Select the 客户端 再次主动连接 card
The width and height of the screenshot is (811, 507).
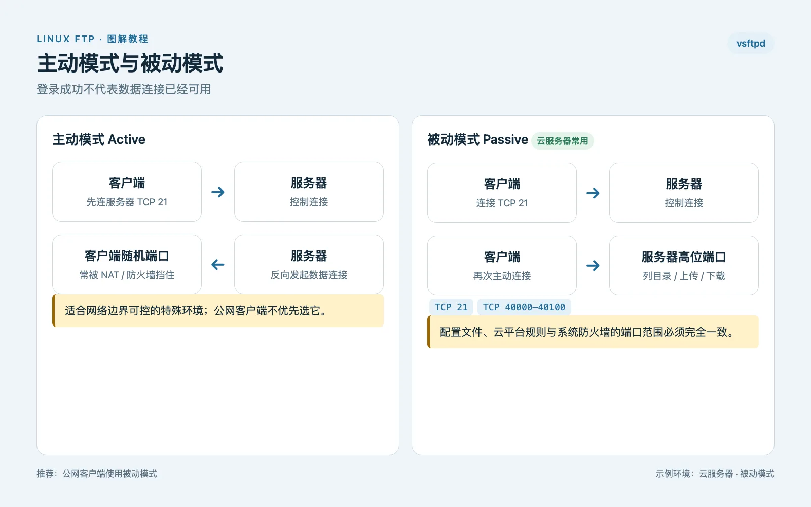[x=502, y=266]
